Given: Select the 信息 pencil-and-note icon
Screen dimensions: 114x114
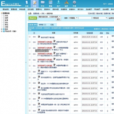Looking at the screenshot, I should [35, 2].
